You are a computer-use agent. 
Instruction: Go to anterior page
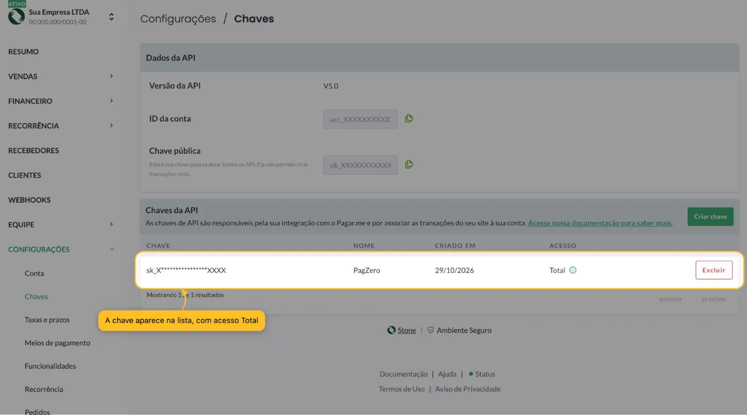point(670,299)
